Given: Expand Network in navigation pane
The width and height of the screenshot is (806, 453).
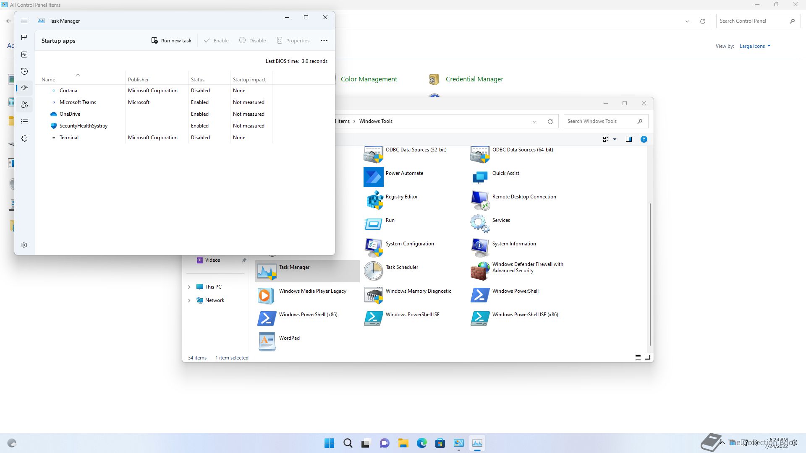Looking at the screenshot, I should pyautogui.click(x=189, y=301).
